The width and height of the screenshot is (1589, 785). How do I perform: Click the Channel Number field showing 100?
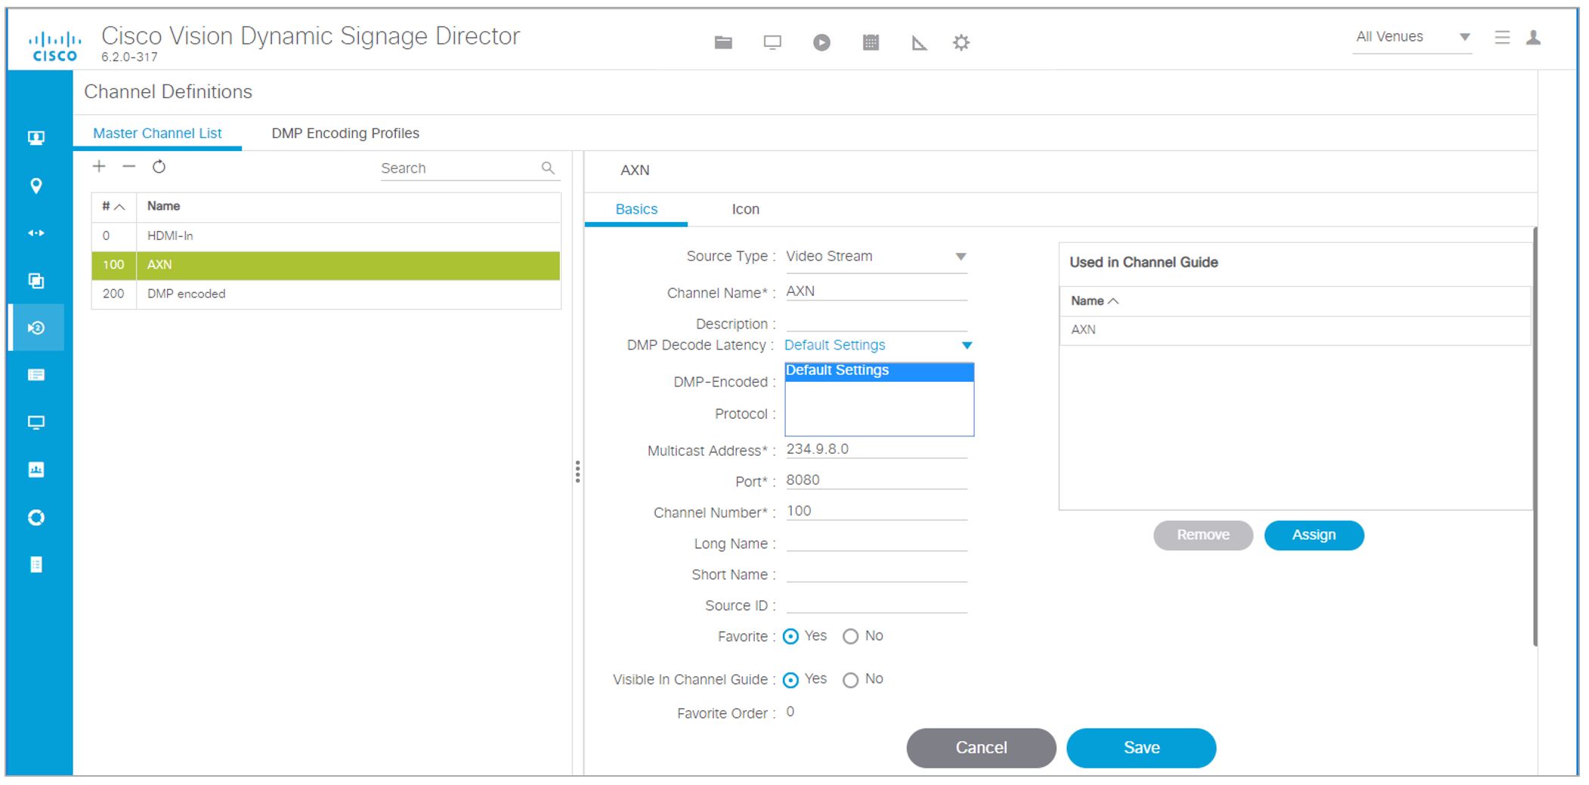coord(876,511)
